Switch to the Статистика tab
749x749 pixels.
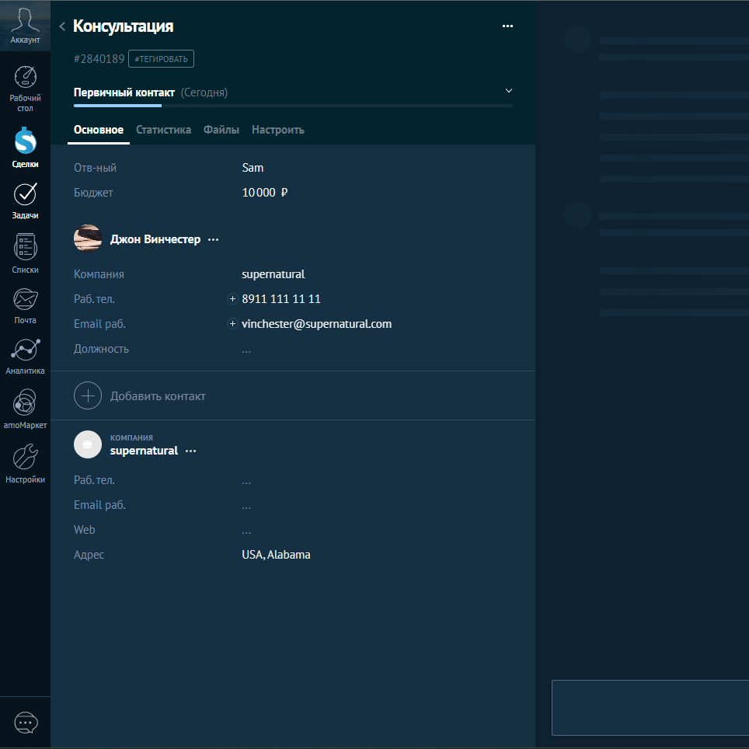(x=163, y=130)
